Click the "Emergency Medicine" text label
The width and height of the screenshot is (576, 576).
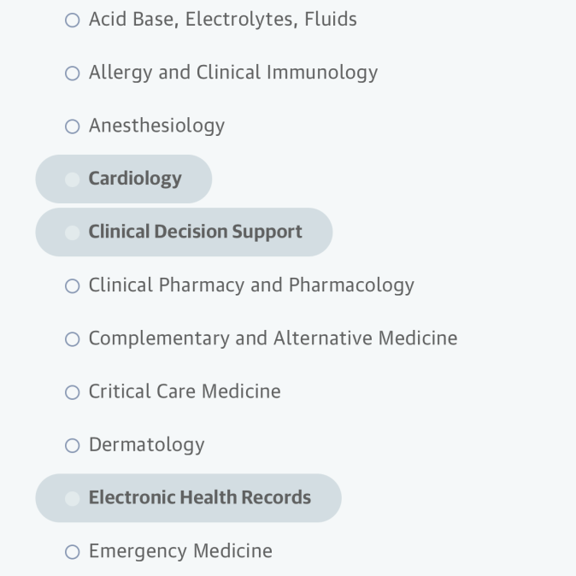pyautogui.click(x=180, y=551)
